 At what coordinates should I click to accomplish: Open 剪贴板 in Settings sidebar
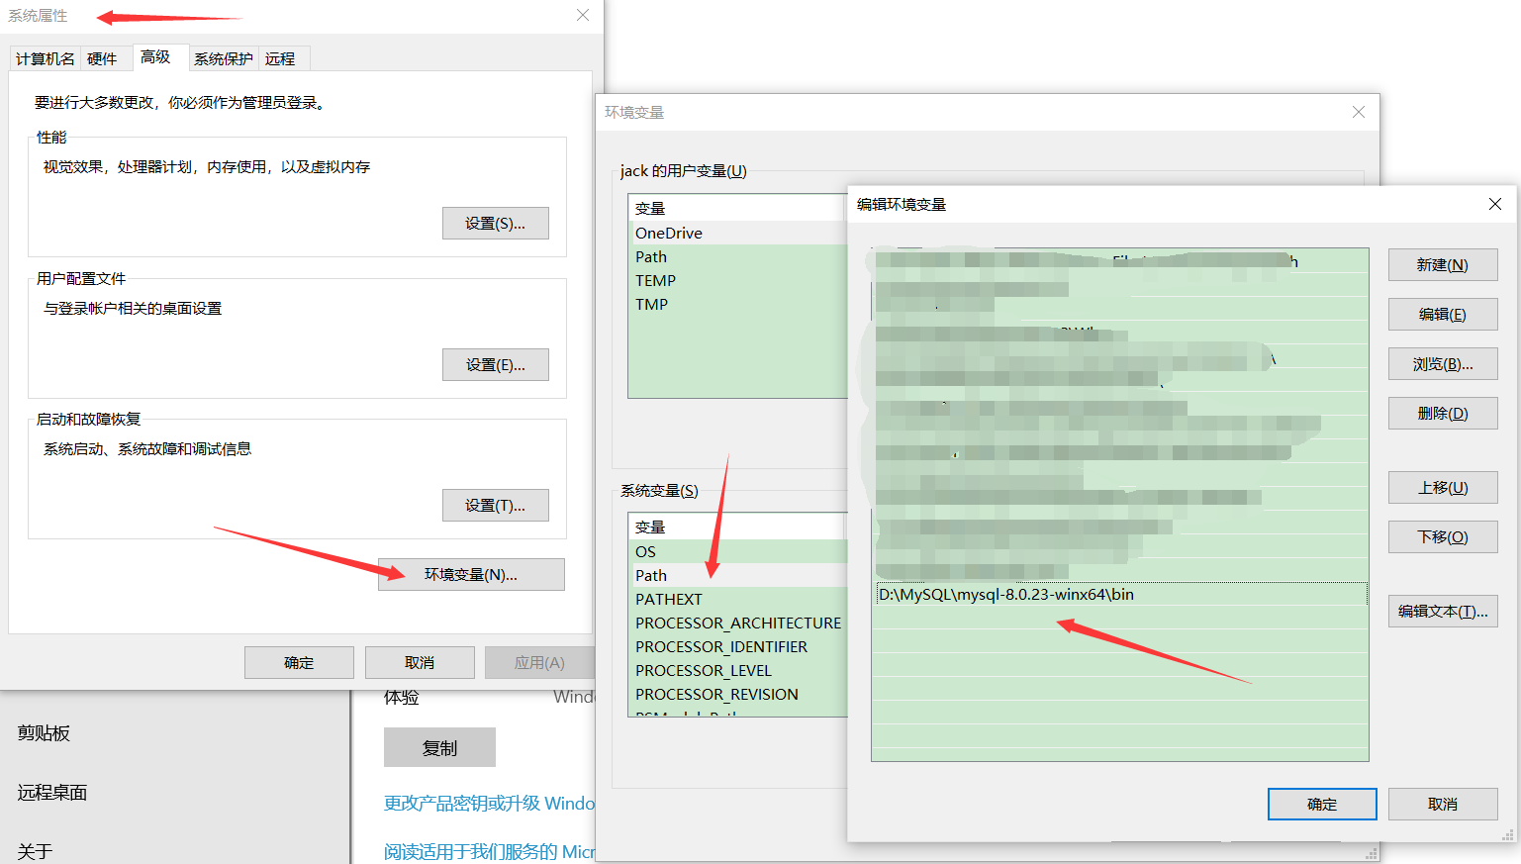[44, 732]
